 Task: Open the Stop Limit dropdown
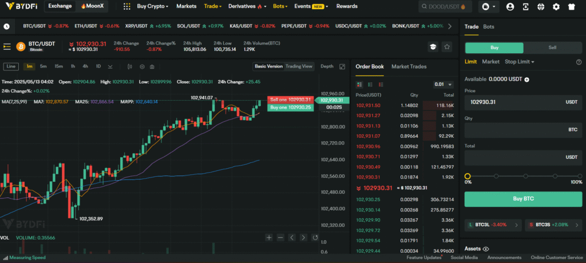point(520,62)
